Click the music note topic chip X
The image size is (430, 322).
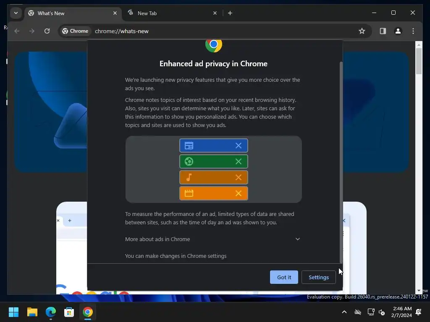239,177
